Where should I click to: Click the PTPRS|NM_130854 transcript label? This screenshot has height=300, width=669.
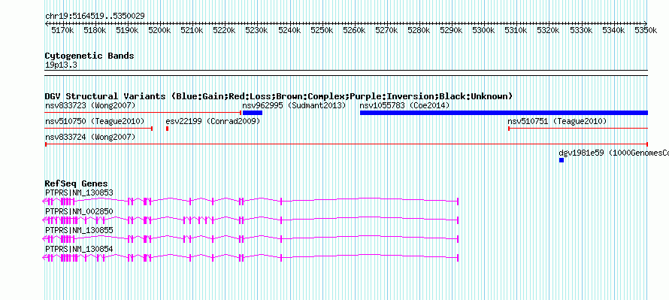(x=79, y=248)
